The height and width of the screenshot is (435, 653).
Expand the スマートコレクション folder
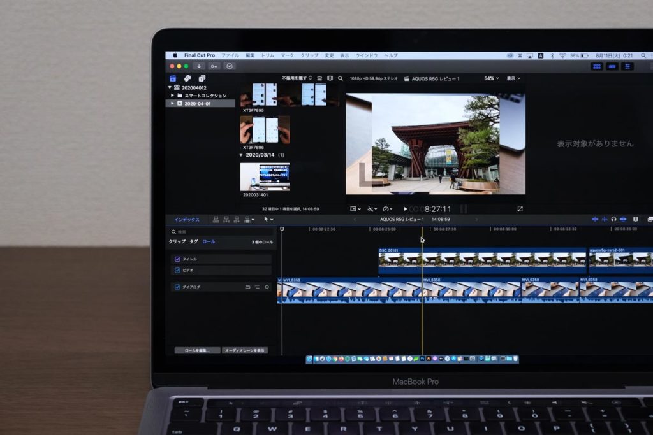pyautogui.click(x=172, y=96)
